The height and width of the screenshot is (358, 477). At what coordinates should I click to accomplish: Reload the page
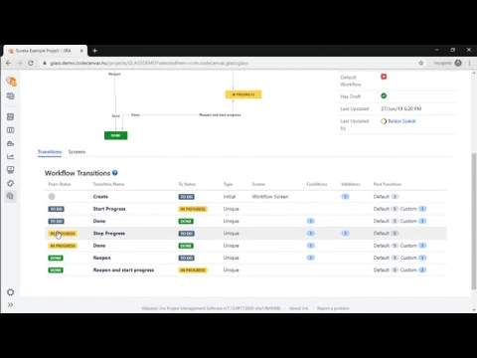click(31, 63)
